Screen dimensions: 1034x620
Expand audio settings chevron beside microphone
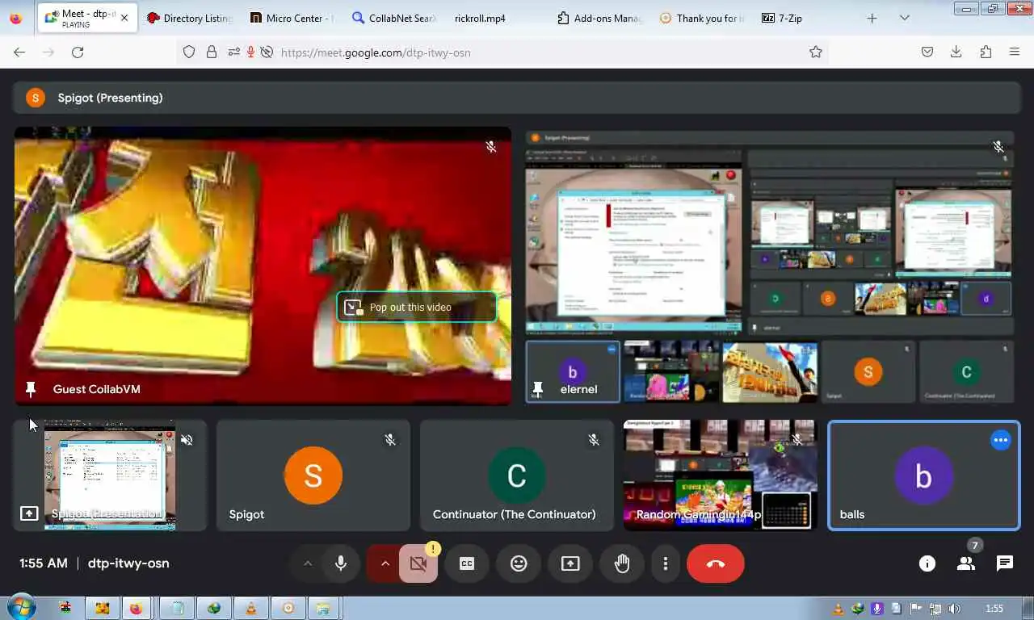coord(308,563)
